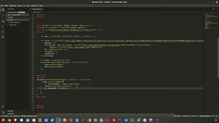The width and height of the screenshot is (219, 123).
Task: Switch to the index.html editor tab
Action: pos(36,9)
